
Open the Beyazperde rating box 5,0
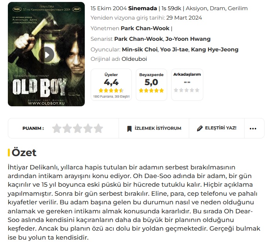152,85
